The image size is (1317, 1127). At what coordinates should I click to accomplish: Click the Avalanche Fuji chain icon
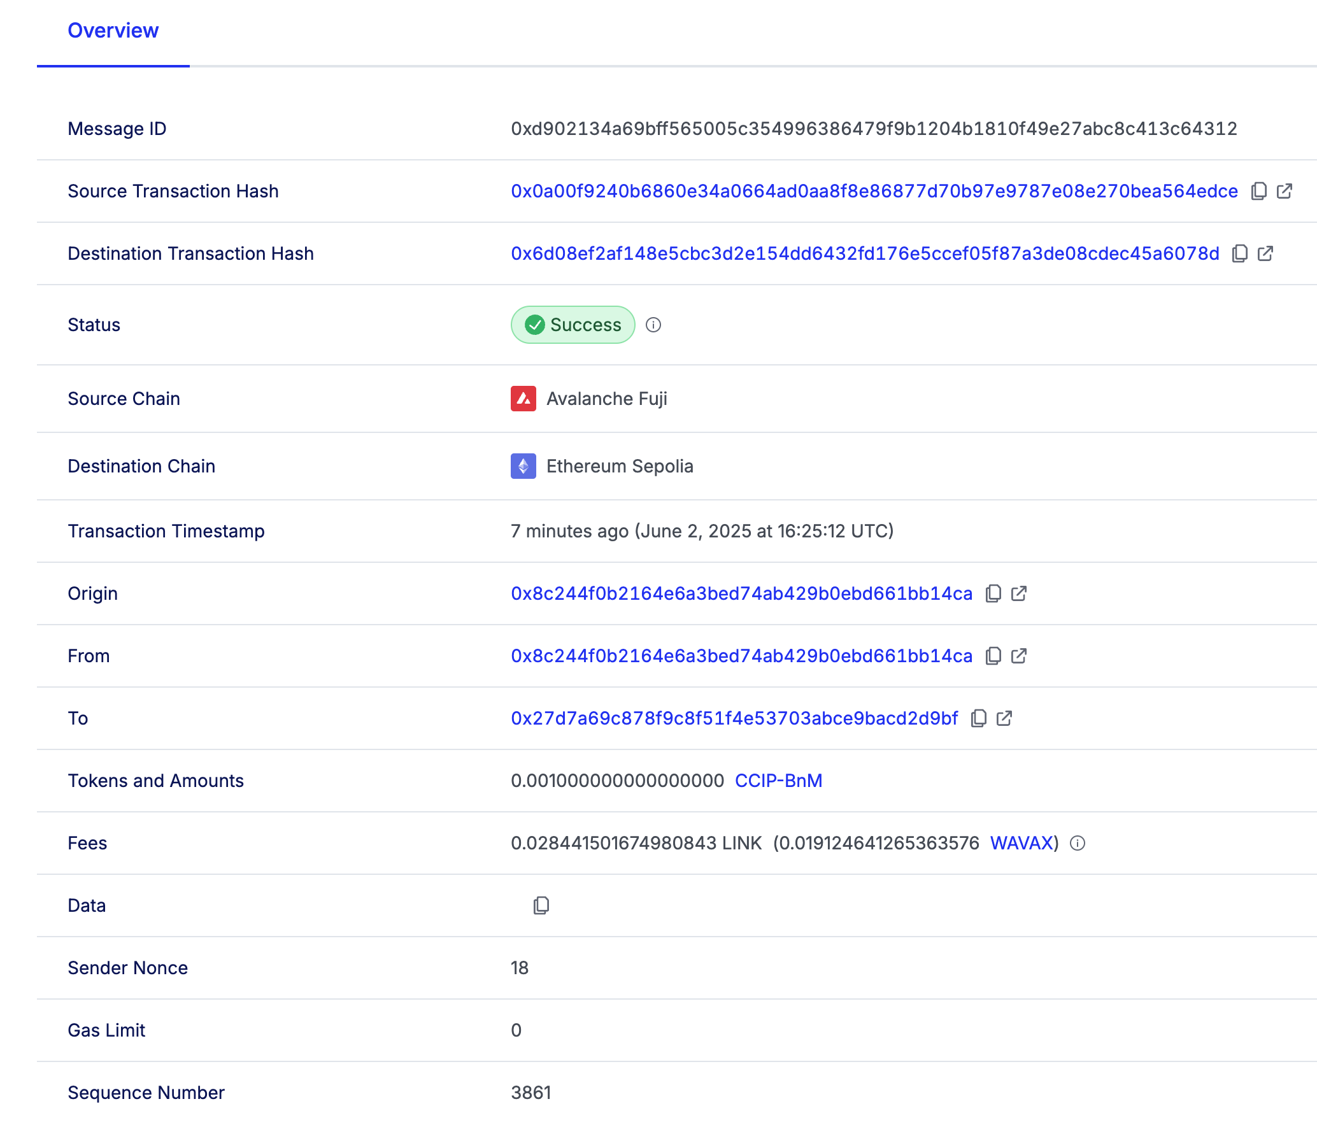coord(522,399)
